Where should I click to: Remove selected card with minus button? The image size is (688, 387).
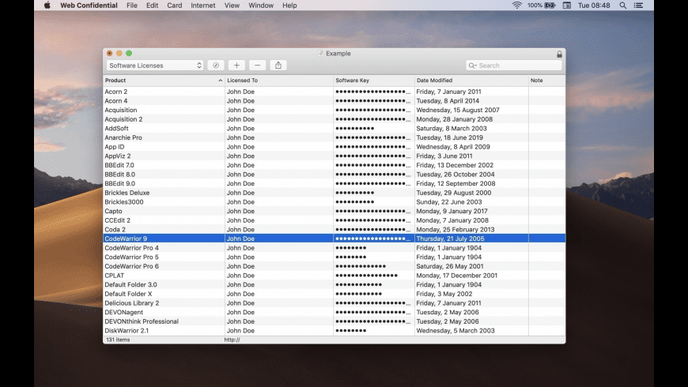coord(257,66)
